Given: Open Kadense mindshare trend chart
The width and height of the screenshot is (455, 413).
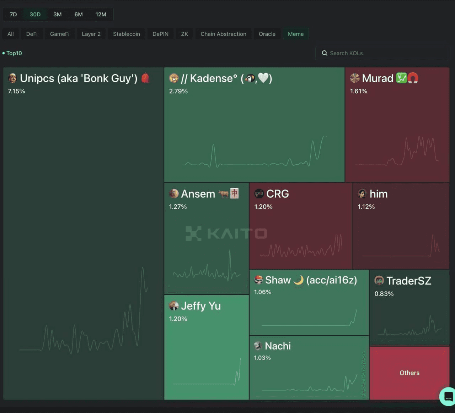Looking at the screenshot, I should coord(255,152).
